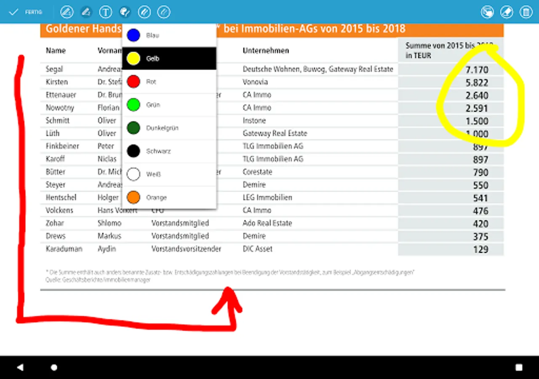Click Vorstandsmitglied in the Zohar row
539x379 pixels.
(180, 223)
